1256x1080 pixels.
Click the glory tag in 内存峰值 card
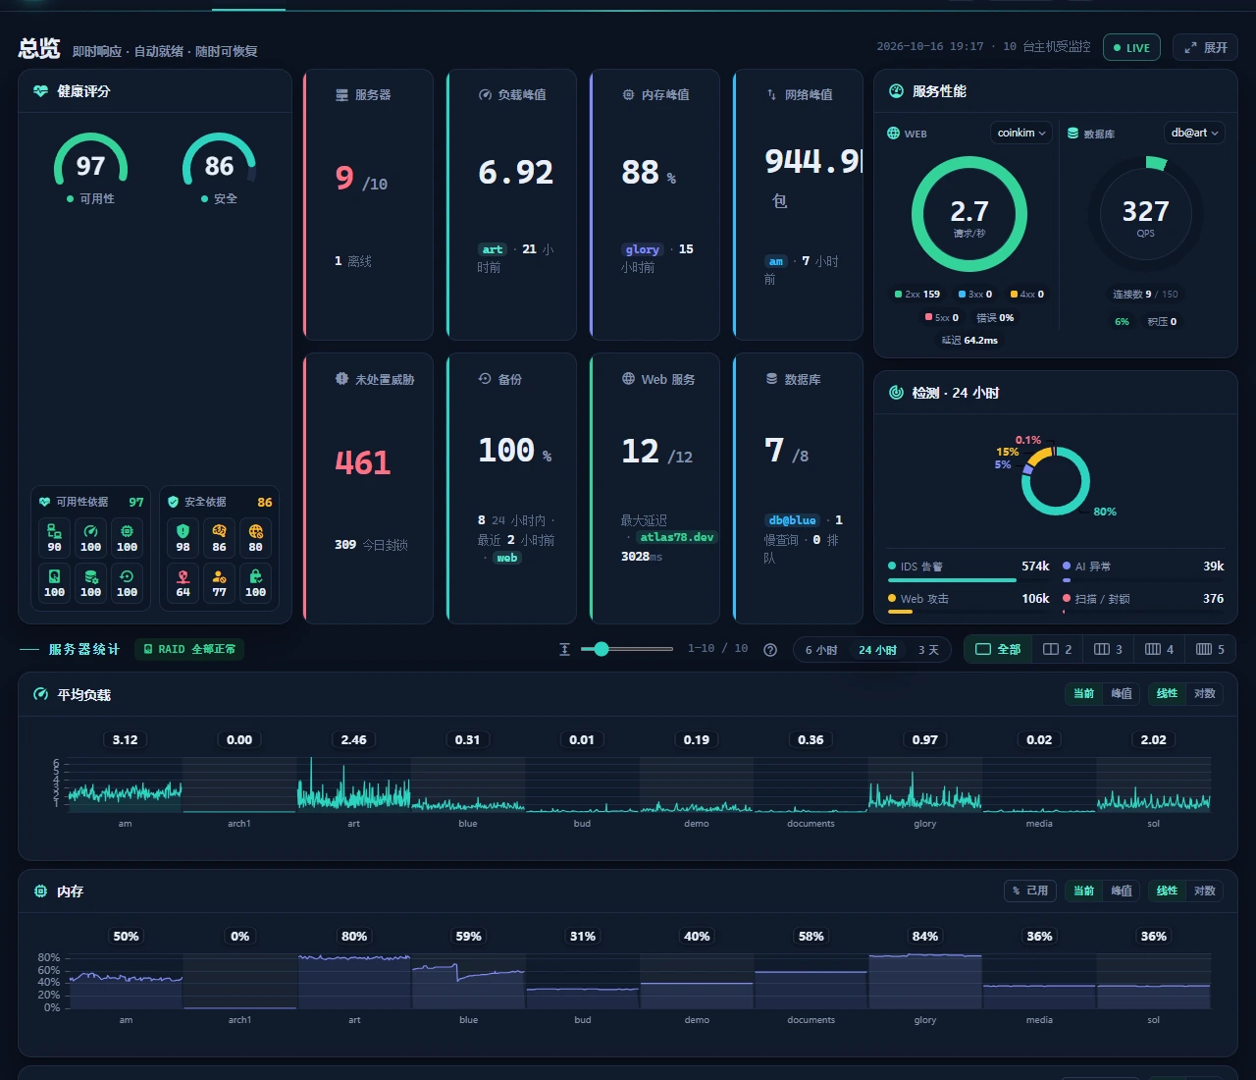pyautogui.click(x=642, y=249)
